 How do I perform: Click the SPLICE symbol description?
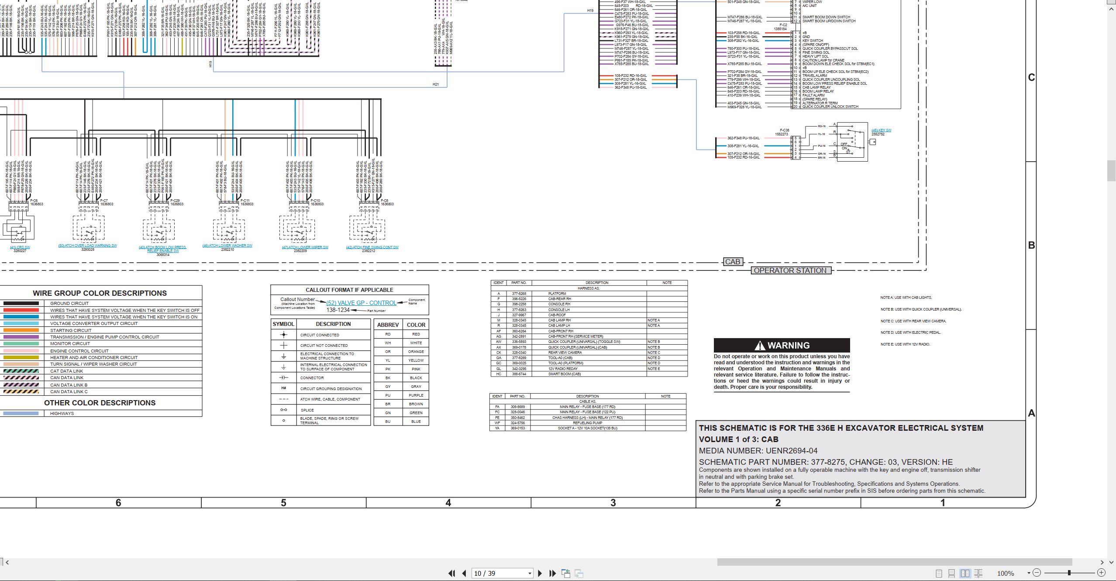pos(307,410)
